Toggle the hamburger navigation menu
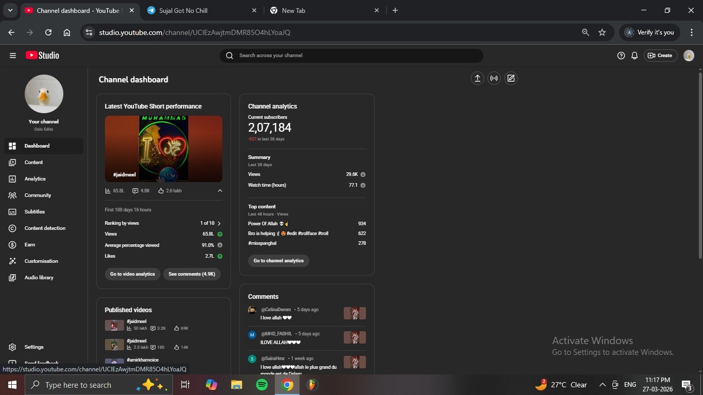 tap(13, 56)
